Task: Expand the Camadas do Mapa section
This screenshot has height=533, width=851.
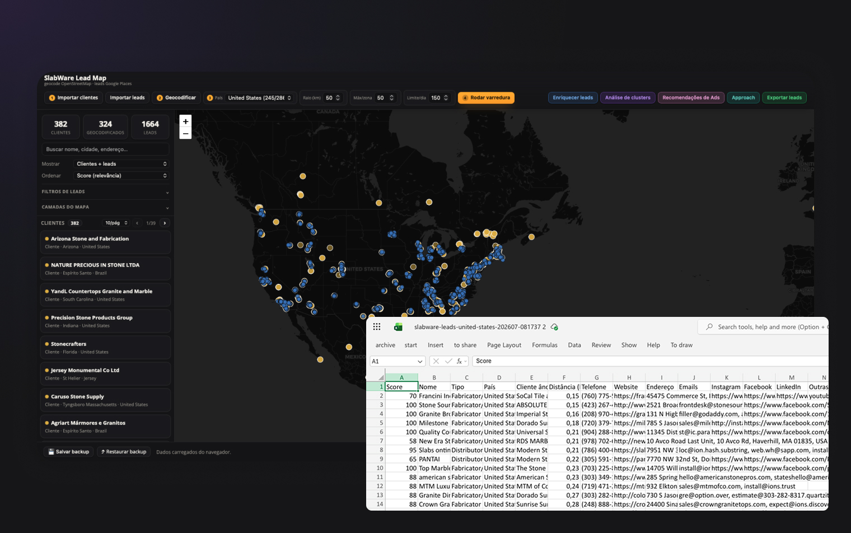Action: click(x=105, y=207)
